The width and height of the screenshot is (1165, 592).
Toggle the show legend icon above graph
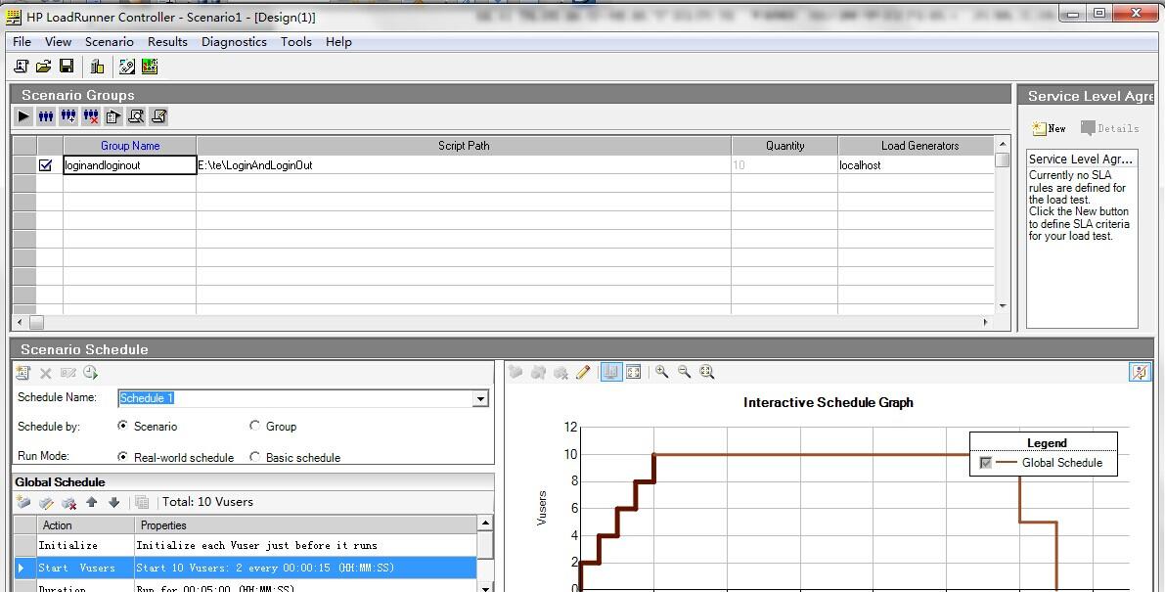click(611, 372)
